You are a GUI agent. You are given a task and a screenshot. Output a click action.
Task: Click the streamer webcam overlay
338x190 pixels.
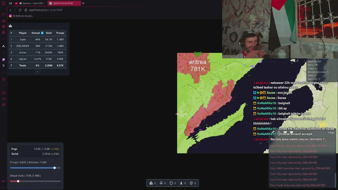[x=280, y=29]
